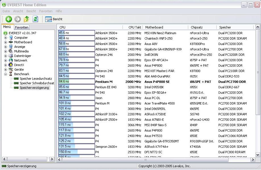The height and width of the screenshot is (170, 261).
Task: Open the Ansicht menu
Action: click(x=18, y=11)
